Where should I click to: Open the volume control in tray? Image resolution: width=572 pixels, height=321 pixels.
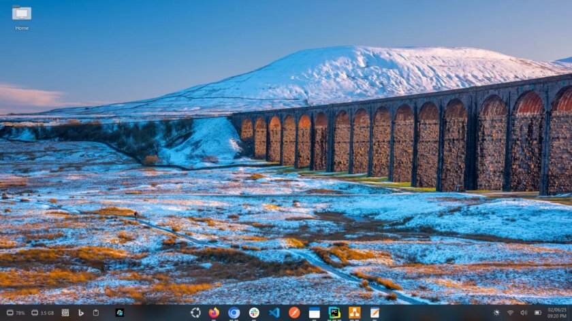click(524, 313)
